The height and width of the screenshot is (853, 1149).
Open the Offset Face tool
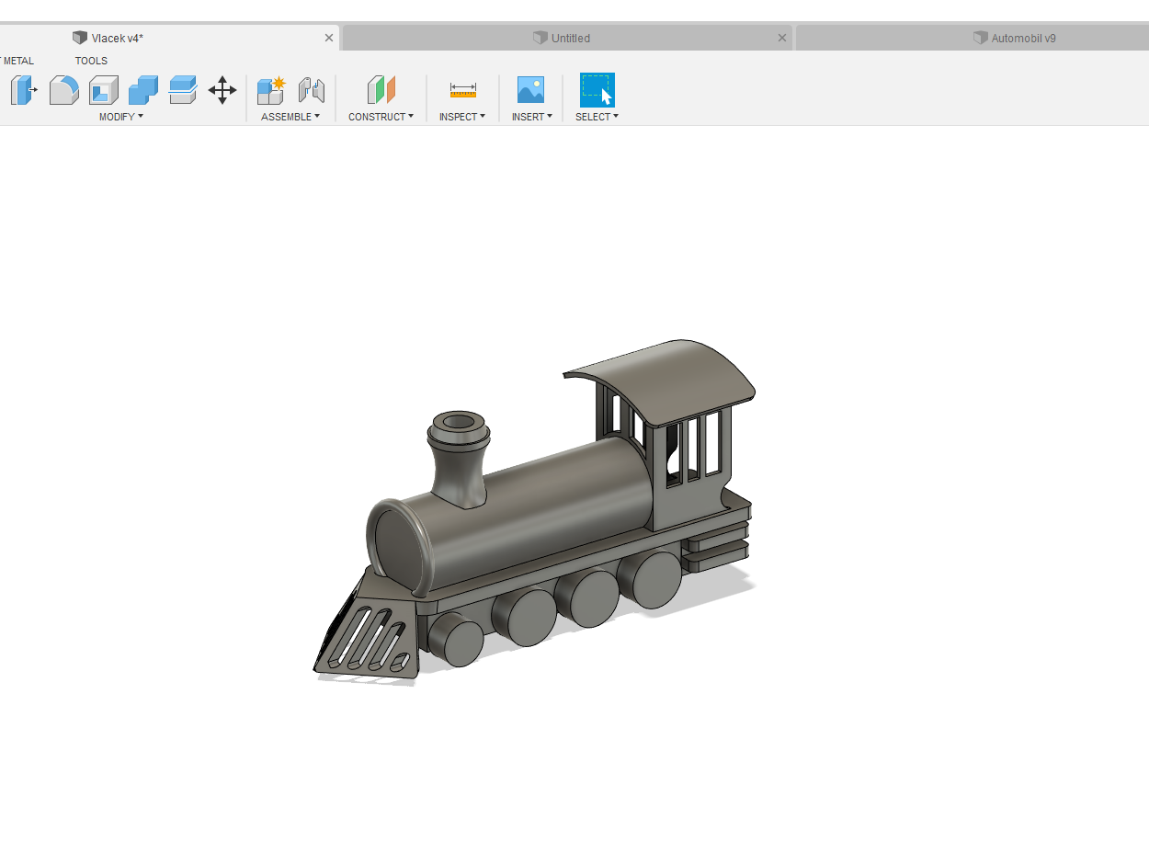tap(182, 90)
